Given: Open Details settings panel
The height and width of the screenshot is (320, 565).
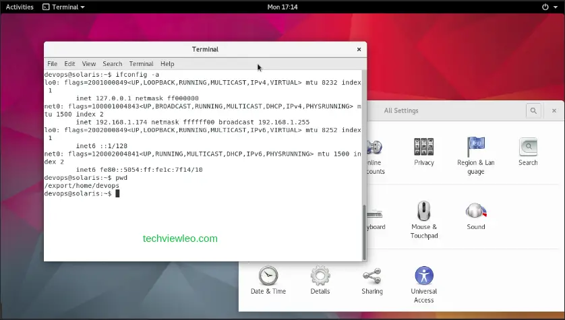Looking at the screenshot, I should tap(320, 280).
